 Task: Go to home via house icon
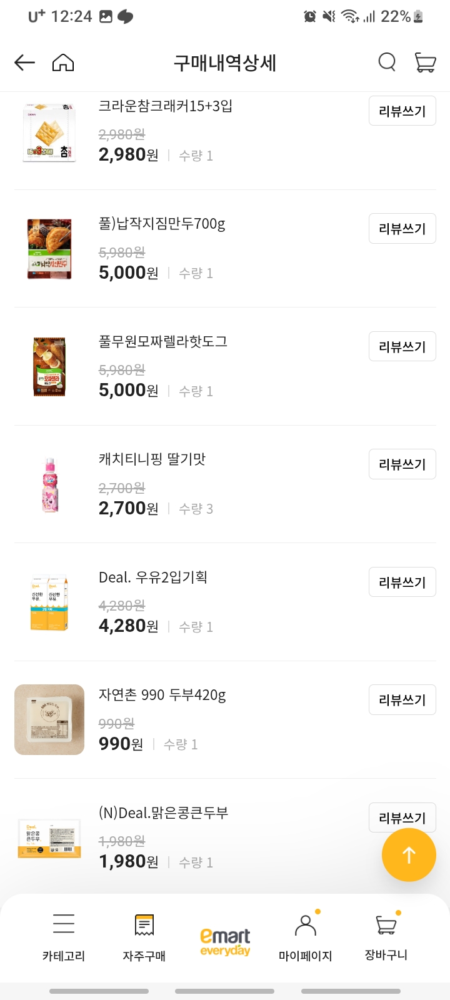pos(63,62)
